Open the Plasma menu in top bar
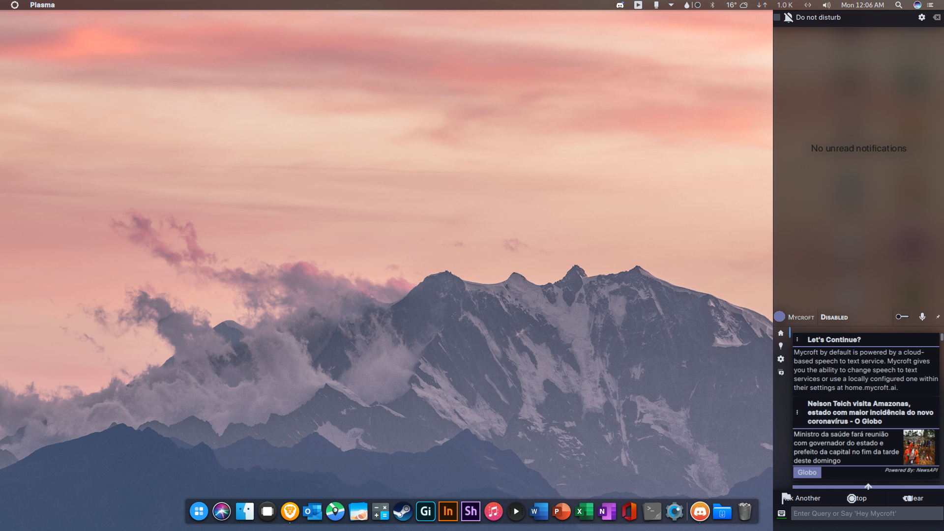The image size is (944, 531). point(42,5)
